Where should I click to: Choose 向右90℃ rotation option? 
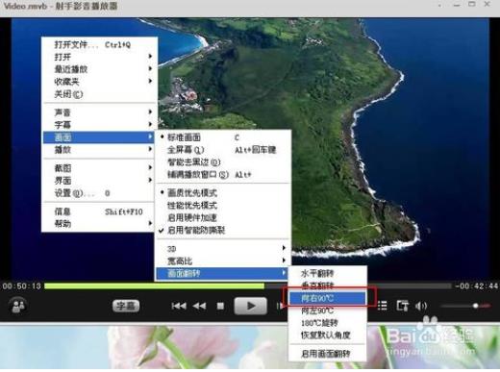[x=328, y=298]
